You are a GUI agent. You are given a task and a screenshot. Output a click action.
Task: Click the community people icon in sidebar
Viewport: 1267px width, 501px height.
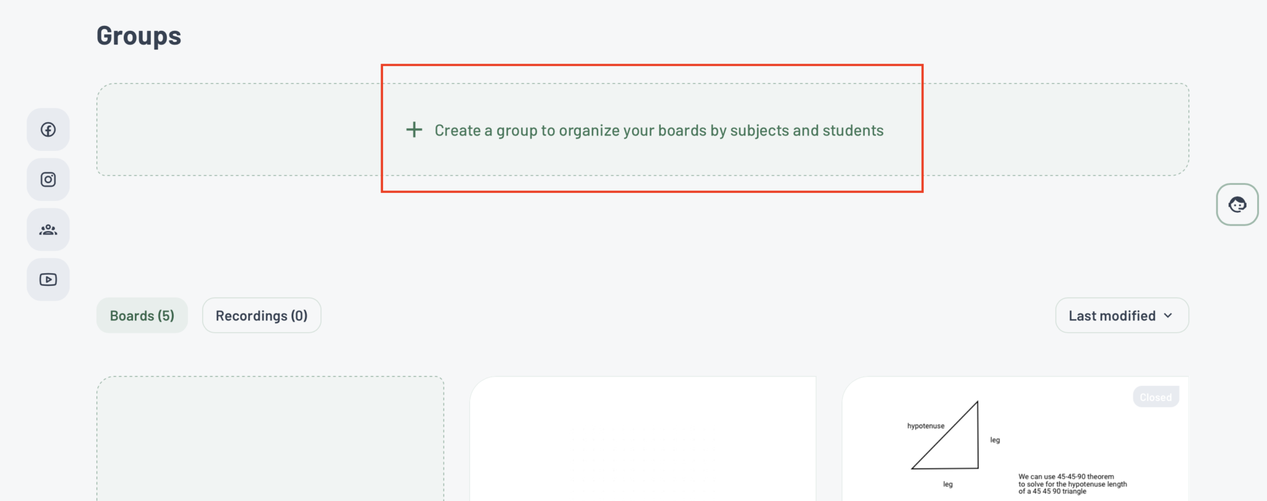tap(48, 229)
